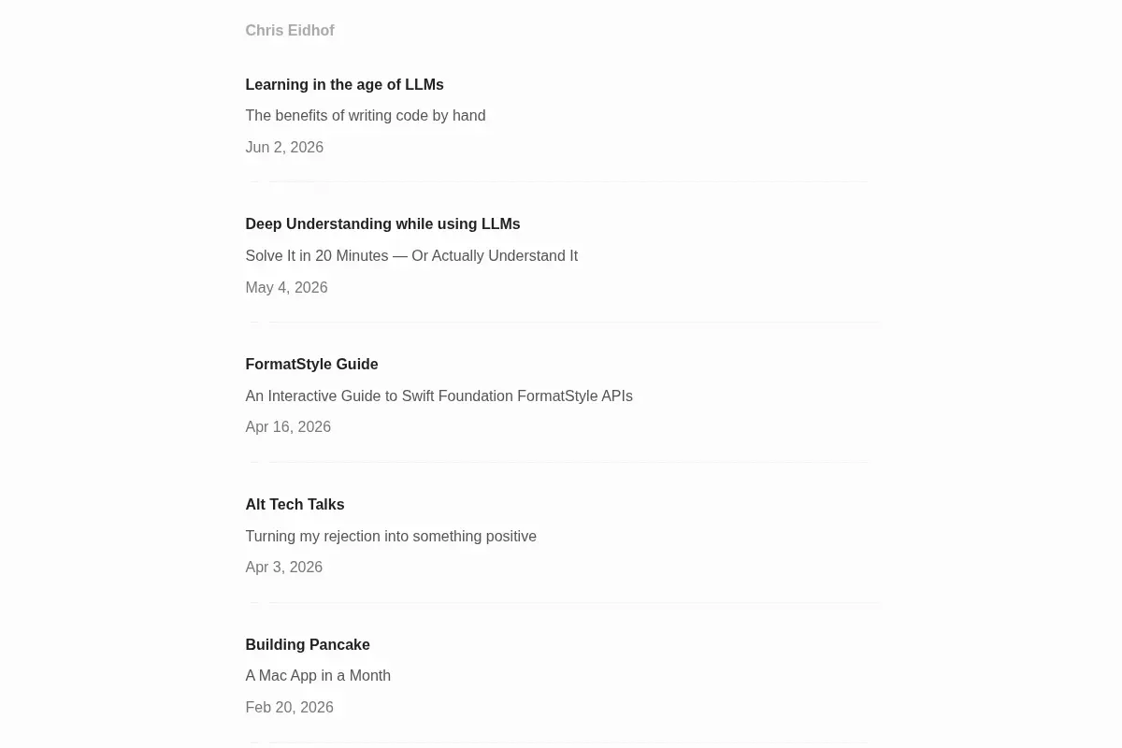Open the Learning in the age of LLMs post
1122x748 pixels.
(x=344, y=85)
